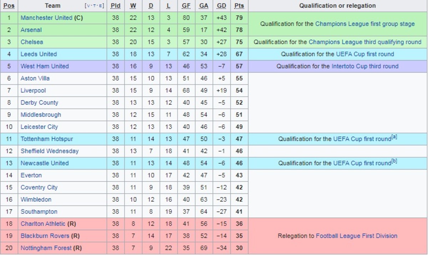Open the Chelsea team page link
The image size is (428, 255).
coord(32,42)
